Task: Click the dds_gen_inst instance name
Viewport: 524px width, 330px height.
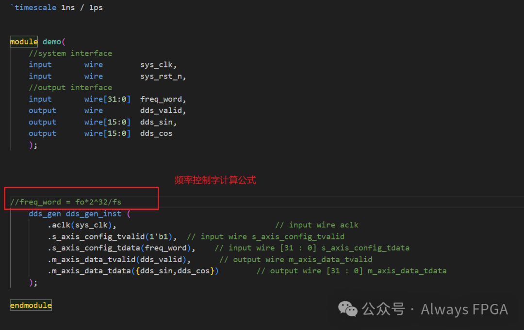Action: [x=94, y=214]
